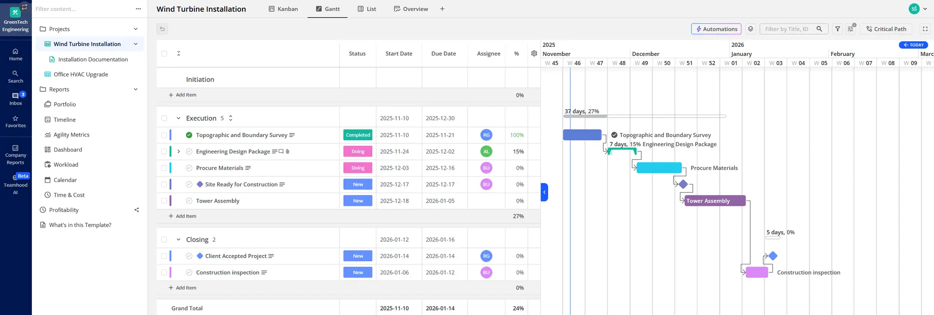
Task: Click the attachment paperclip on Engineering Design Package
Action: click(x=287, y=152)
